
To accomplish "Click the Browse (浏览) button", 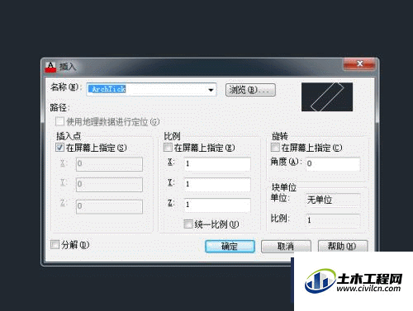I will point(250,90).
